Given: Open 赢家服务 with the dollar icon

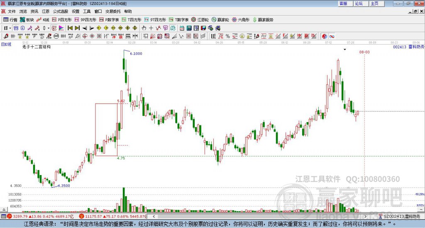Looking at the screenshot, I should (263, 20).
